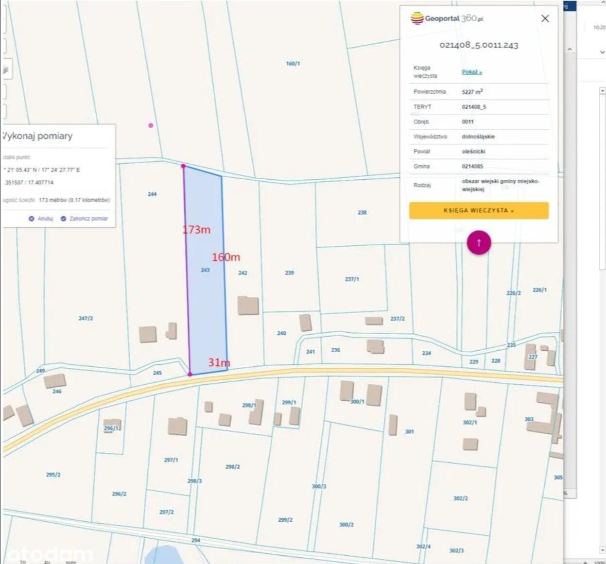Click the lone pink point marker above parcel 244

(151, 125)
